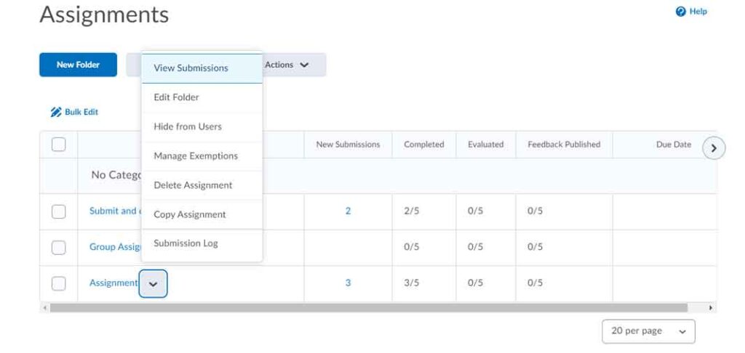Tick the select-all checkbox in table header
This screenshot has height=353, width=745.
tap(59, 145)
